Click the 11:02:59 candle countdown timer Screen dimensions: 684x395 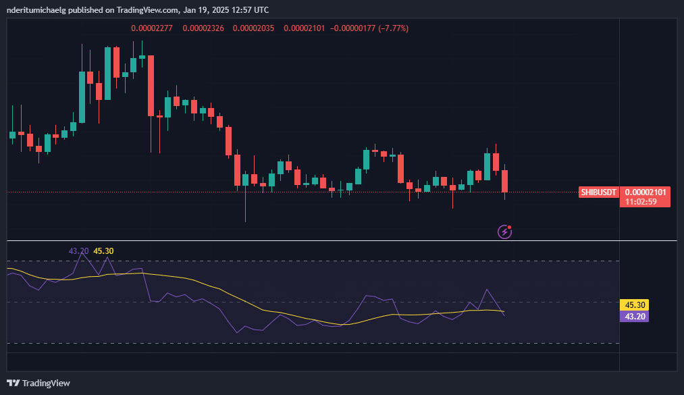coord(646,201)
